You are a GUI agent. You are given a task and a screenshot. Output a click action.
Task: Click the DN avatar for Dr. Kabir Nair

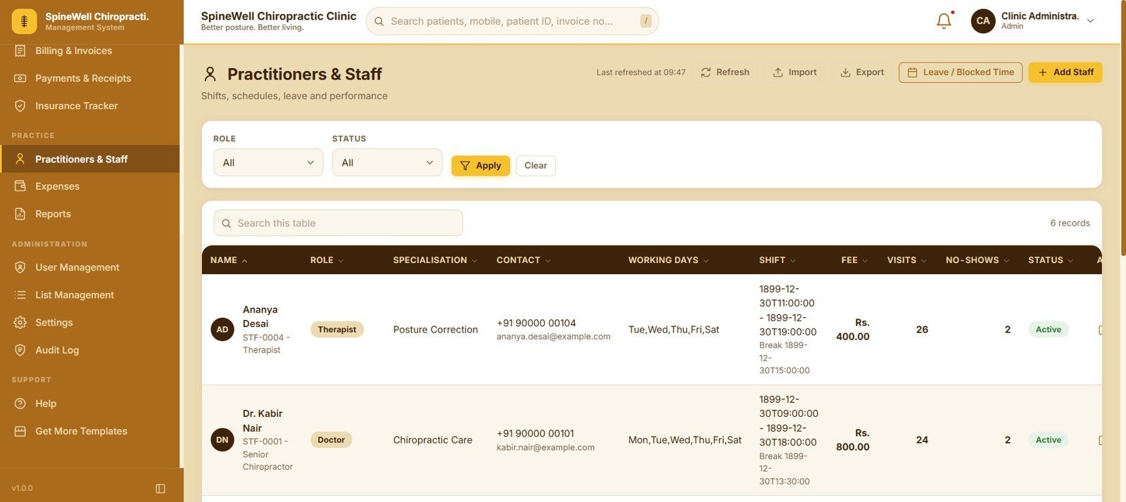click(x=222, y=440)
